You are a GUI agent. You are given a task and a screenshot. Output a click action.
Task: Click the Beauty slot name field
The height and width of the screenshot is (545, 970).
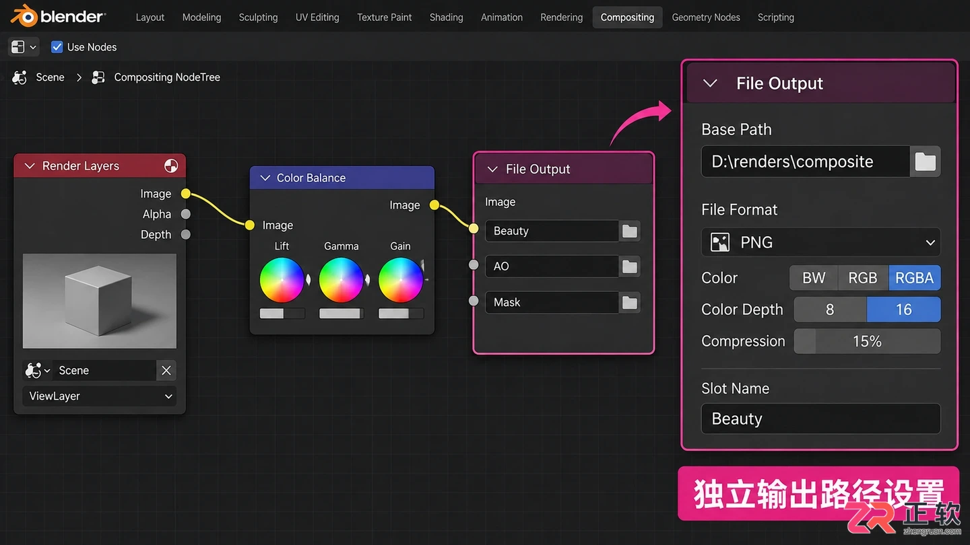pos(552,231)
